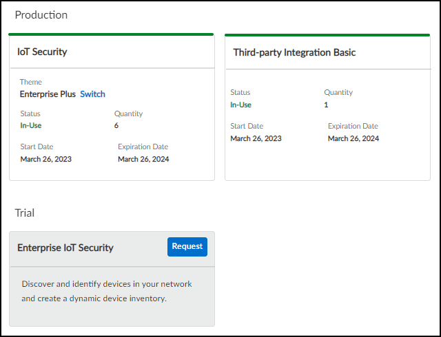This screenshot has height=337, width=441.
Task: Click the Expiration Date label in IoT Security card
Action: (143, 146)
